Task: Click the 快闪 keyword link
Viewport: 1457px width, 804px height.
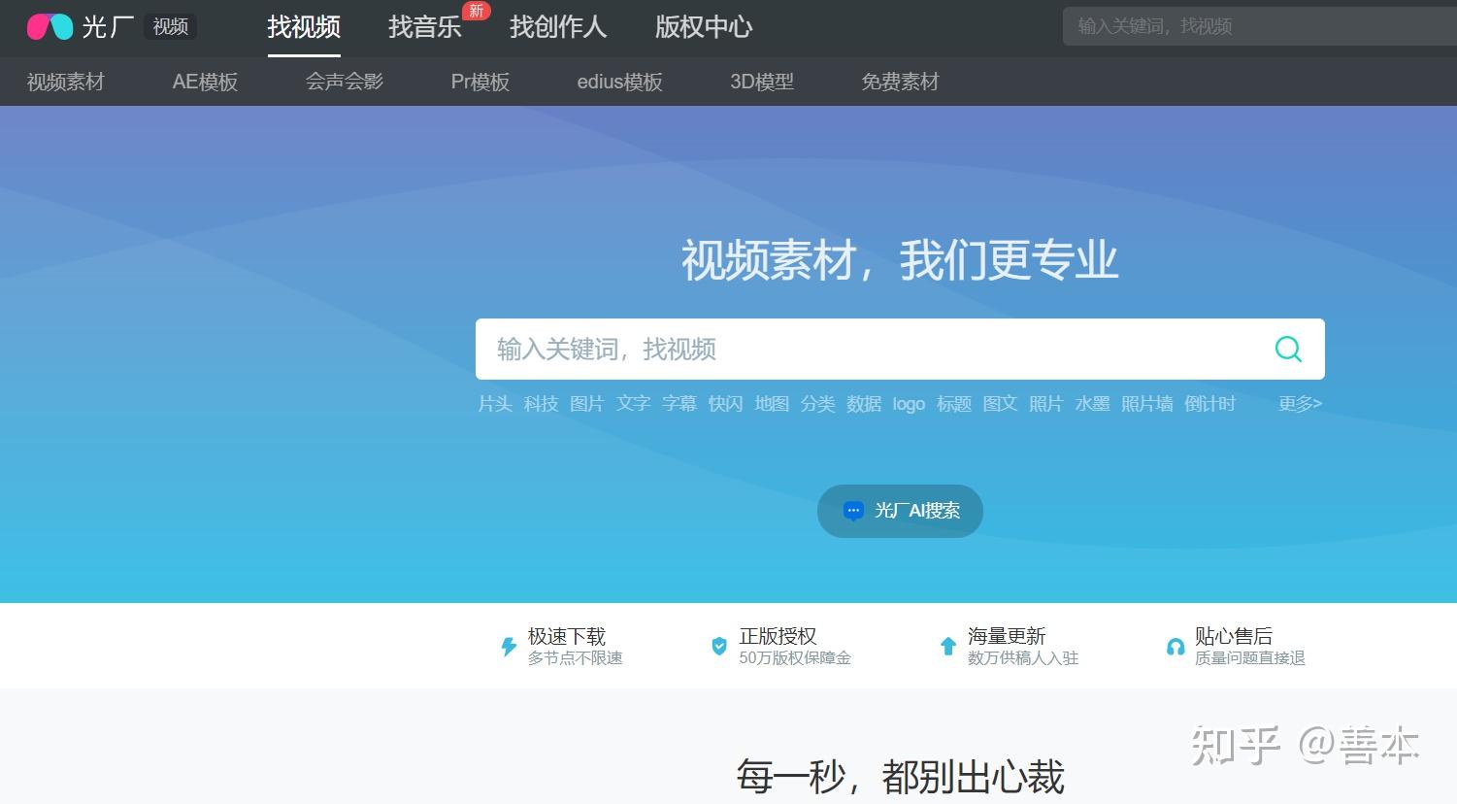Action: (x=725, y=403)
